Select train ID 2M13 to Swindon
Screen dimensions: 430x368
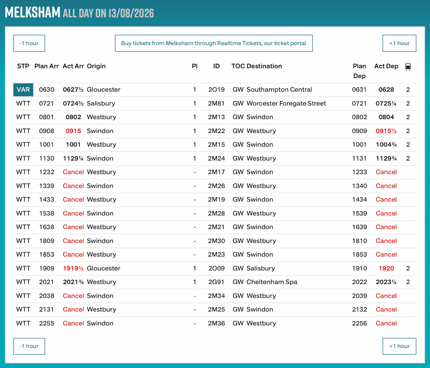point(216,117)
